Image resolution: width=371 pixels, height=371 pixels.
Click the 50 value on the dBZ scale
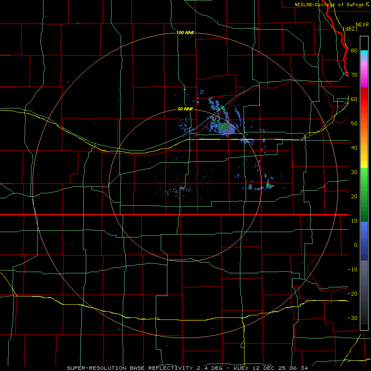[354, 124]
